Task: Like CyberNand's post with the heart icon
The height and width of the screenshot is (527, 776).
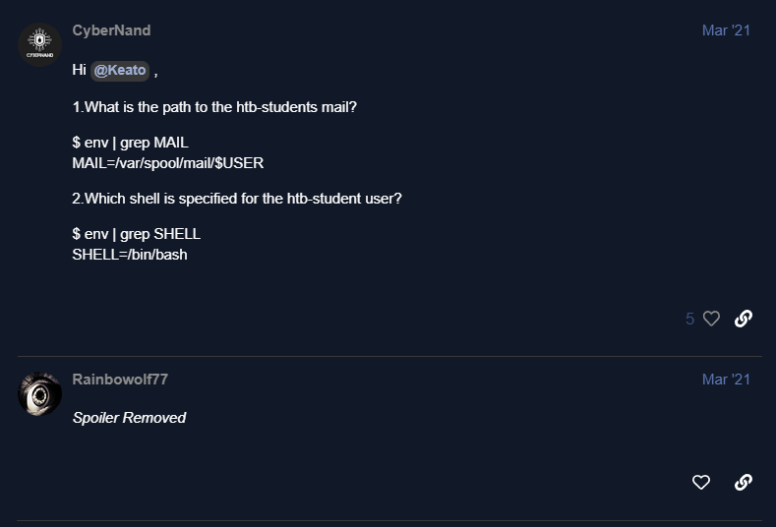Action: pyautogui.click(x=711, y=319)
